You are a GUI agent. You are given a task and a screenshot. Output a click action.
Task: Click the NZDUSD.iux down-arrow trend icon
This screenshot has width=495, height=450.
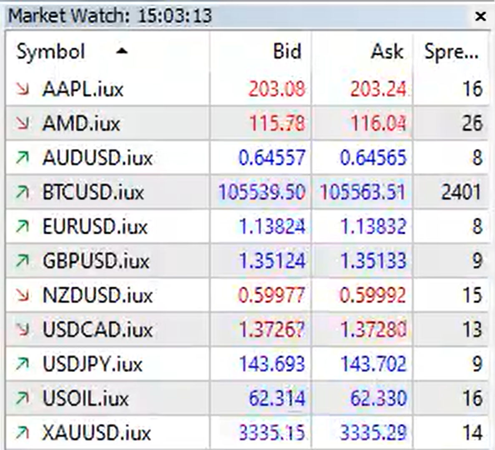click(x=22, y=295)
